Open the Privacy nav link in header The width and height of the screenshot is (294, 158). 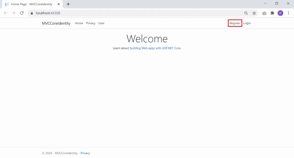pos(91,23)
